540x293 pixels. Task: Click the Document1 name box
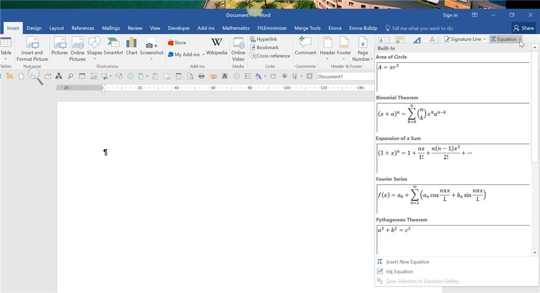point(345,76)
